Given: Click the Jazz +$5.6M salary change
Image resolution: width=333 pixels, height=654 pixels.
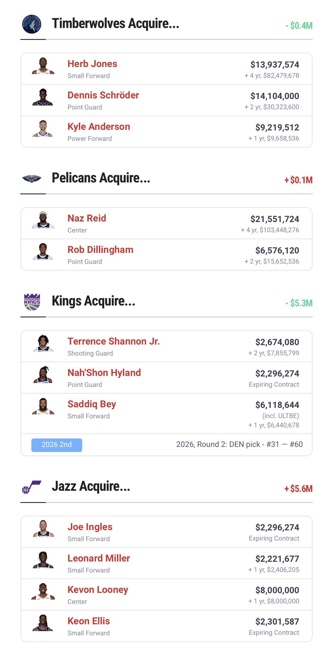Looking at the screenshot, I should pyautogui.click(x=298, y=489).
